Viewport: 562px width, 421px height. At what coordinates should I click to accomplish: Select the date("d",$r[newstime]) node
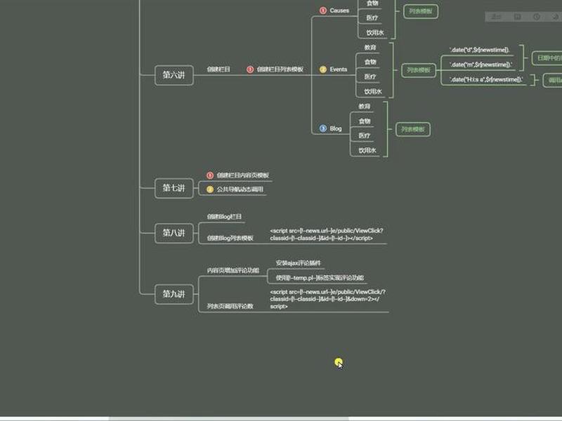pos(480,50)
